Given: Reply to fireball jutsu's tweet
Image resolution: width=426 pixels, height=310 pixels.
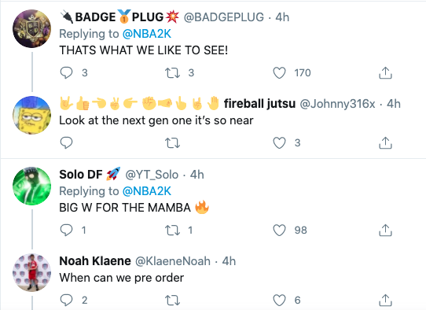Looking at the screenshot, I should tap(66, 142).
